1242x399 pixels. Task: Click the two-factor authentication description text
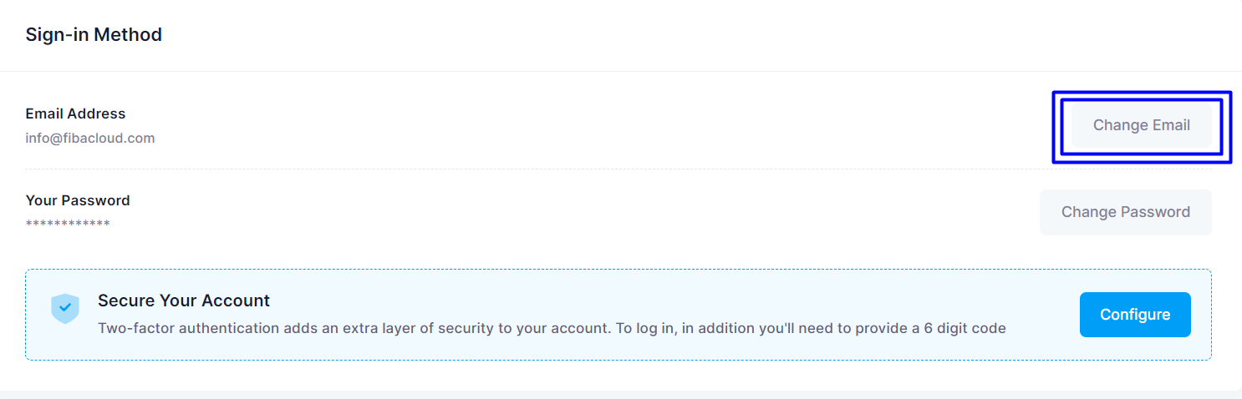tap(552, 328)
